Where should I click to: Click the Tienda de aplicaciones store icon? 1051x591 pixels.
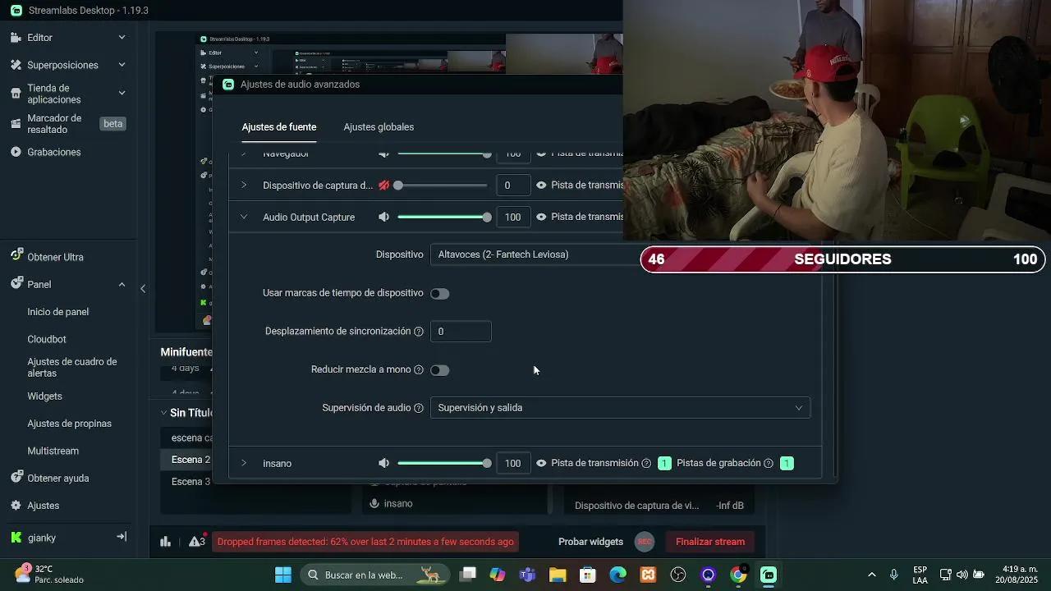pos(16,94)
